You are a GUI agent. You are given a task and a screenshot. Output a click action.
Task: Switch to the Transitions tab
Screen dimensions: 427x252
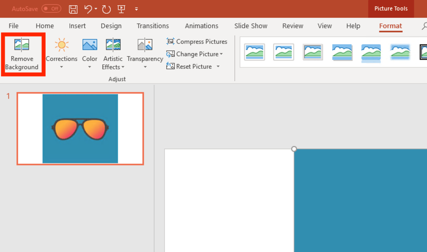click(x=152, y=26)
